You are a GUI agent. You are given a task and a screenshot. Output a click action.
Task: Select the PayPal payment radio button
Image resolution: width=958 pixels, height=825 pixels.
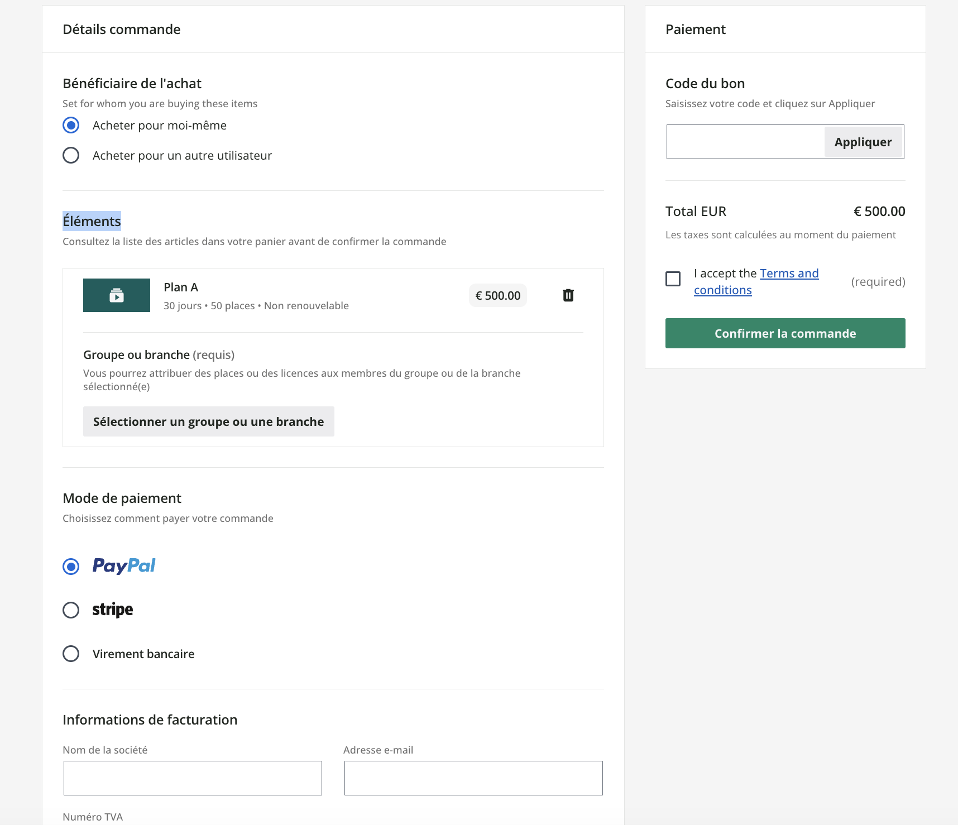(71, 567)
